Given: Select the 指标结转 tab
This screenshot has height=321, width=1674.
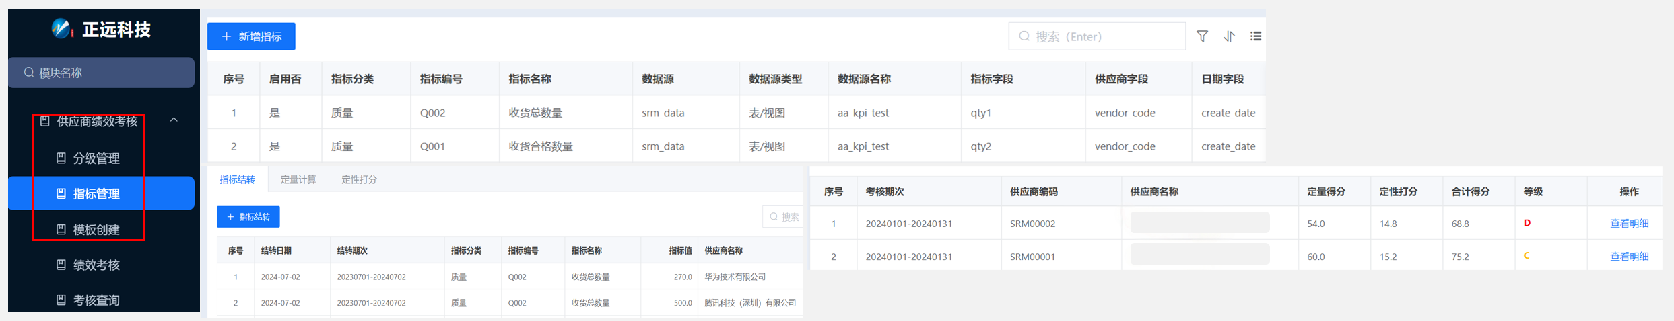Looking at the screenshot, I should click(237, 179).
